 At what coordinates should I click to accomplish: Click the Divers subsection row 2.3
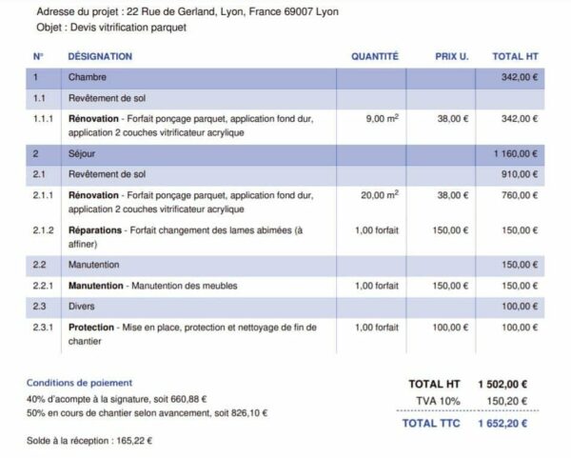point(285,308)
